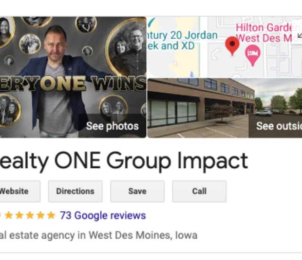This screenshot has height=260, width=302.
Task: Click the parked car in street view
Action: pyautogui.click(x=264, y=113)
